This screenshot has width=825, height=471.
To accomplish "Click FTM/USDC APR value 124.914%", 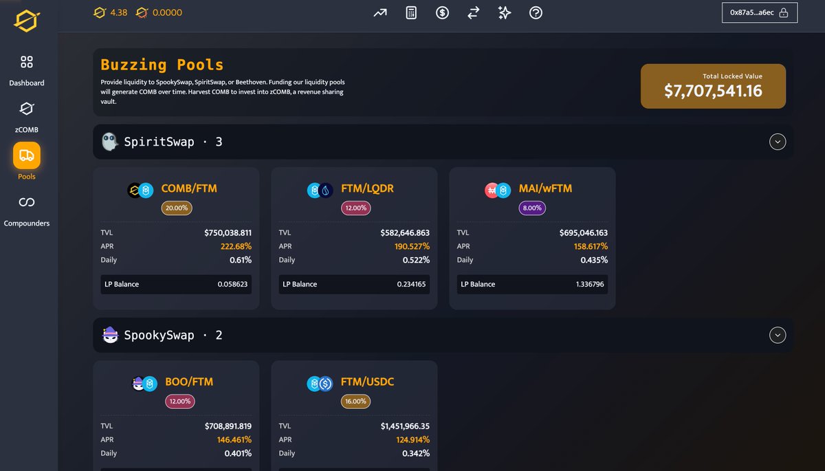I will 412,439.
